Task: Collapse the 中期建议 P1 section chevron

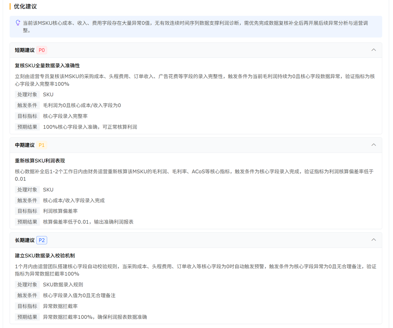Action: coord(374,145)
